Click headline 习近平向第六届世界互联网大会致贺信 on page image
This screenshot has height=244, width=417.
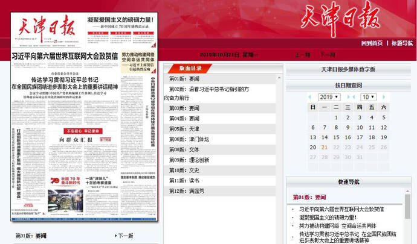point(65,56)
